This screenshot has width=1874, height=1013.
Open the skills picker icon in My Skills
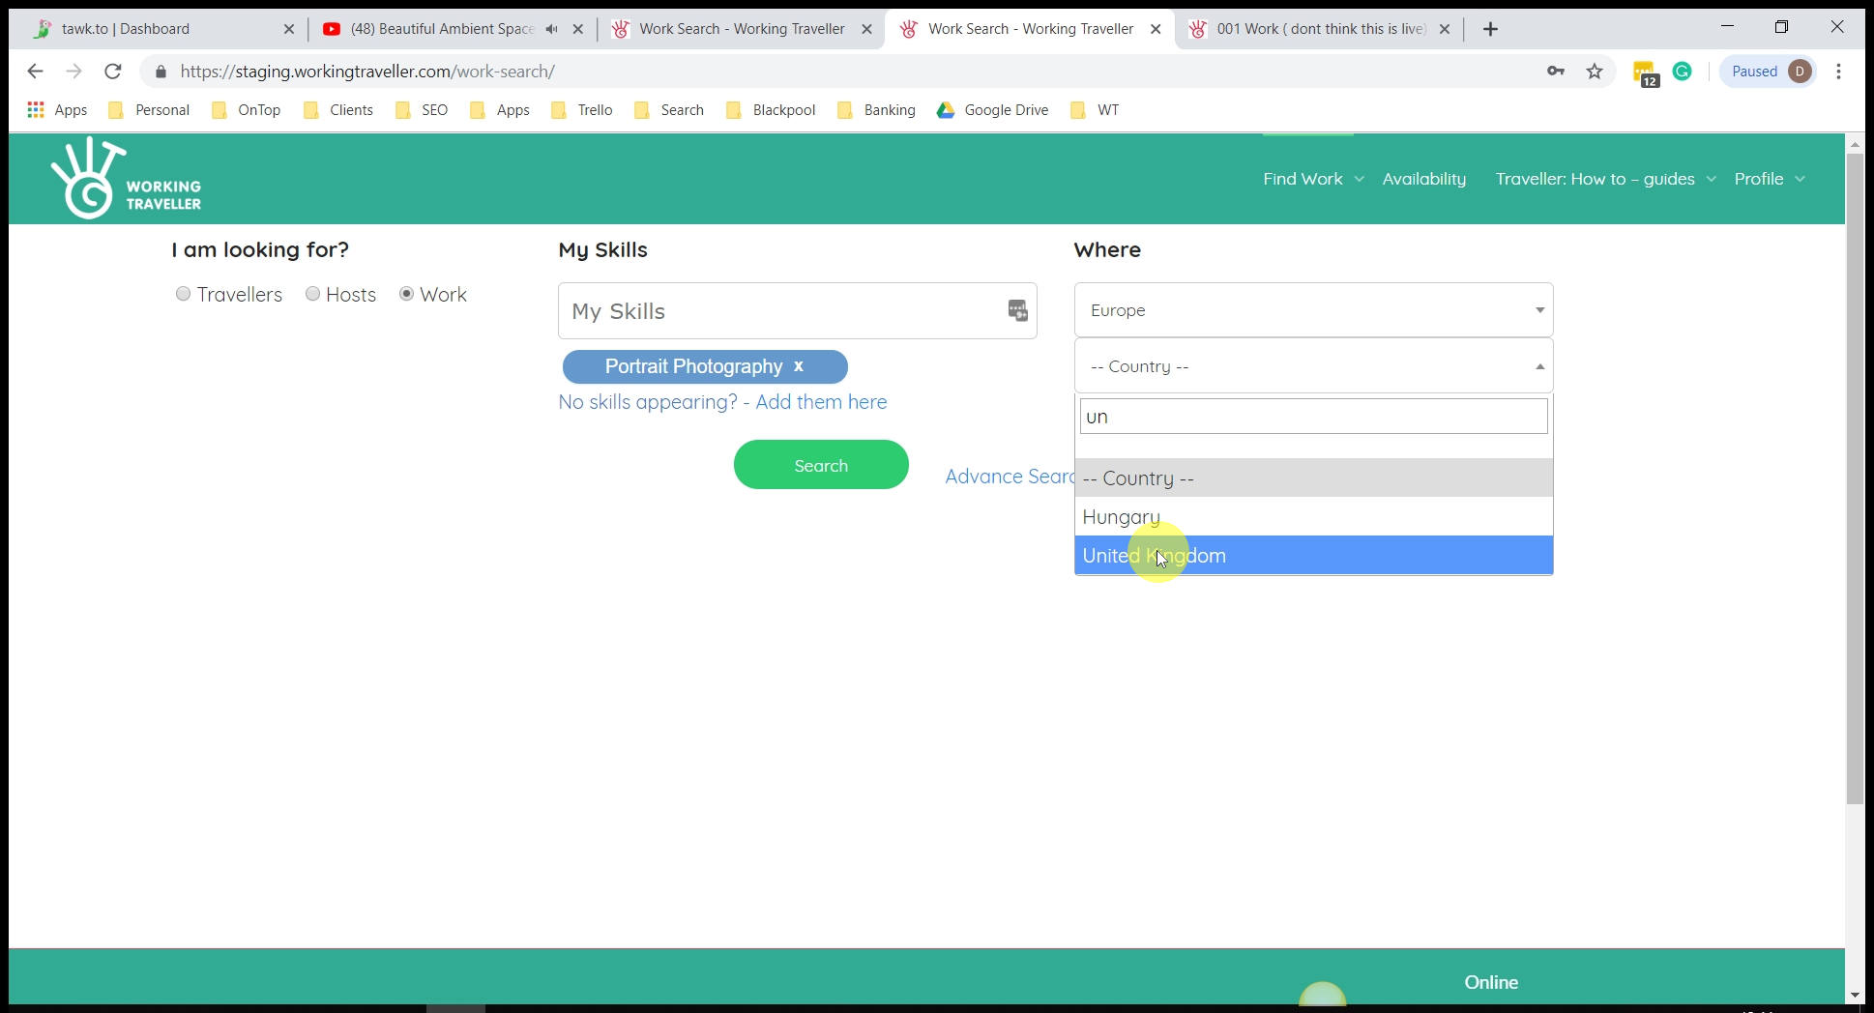point(1017,310)
